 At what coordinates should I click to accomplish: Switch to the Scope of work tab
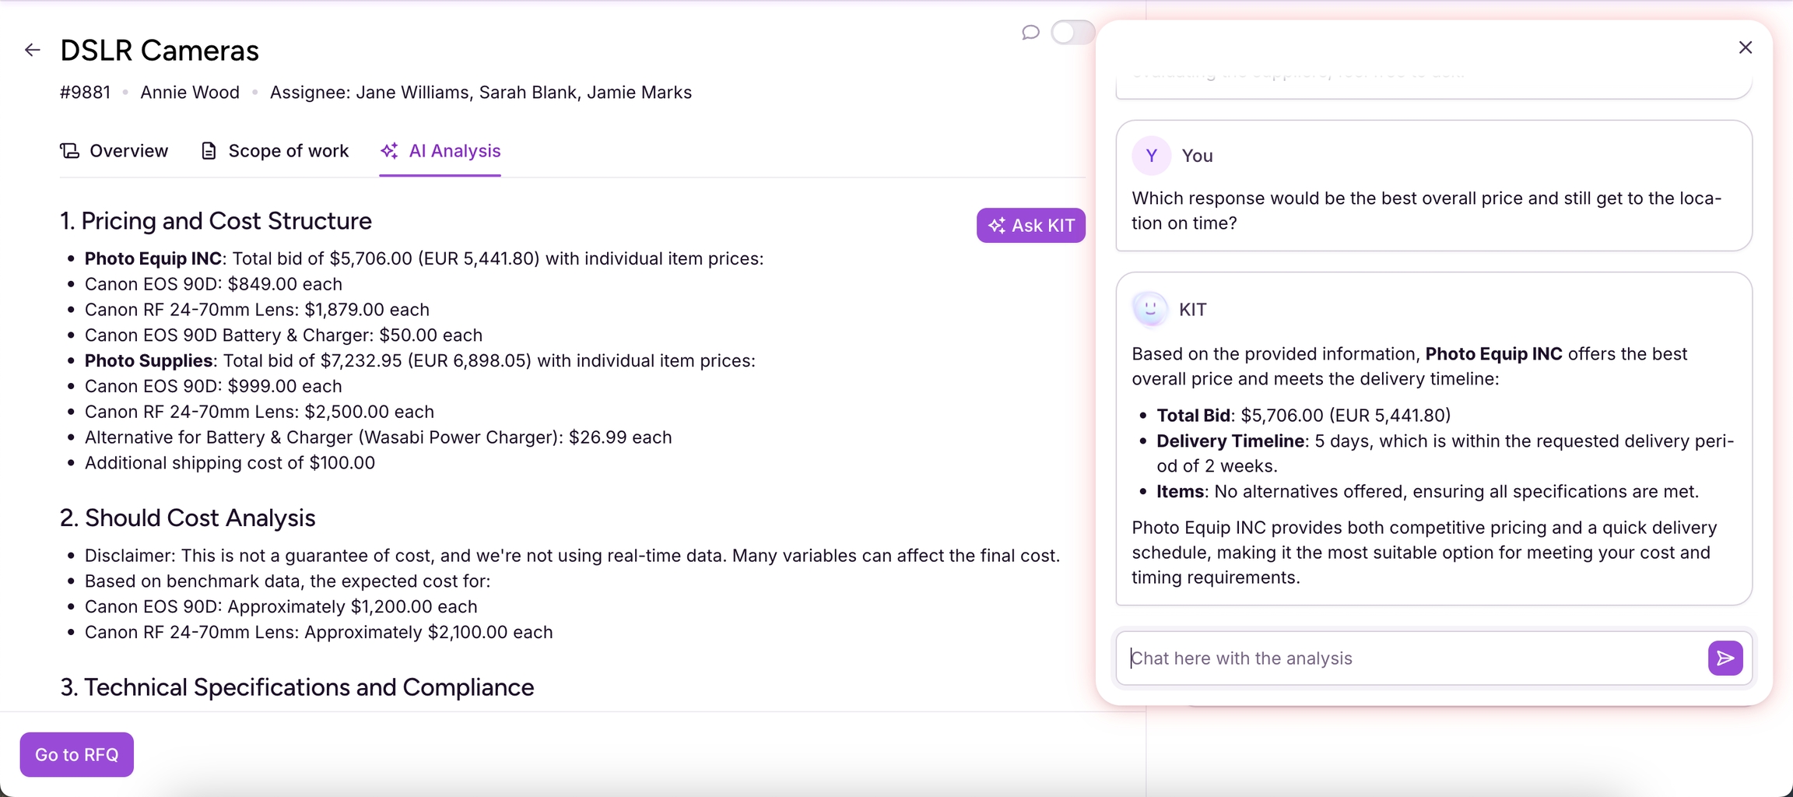(275, 151)
